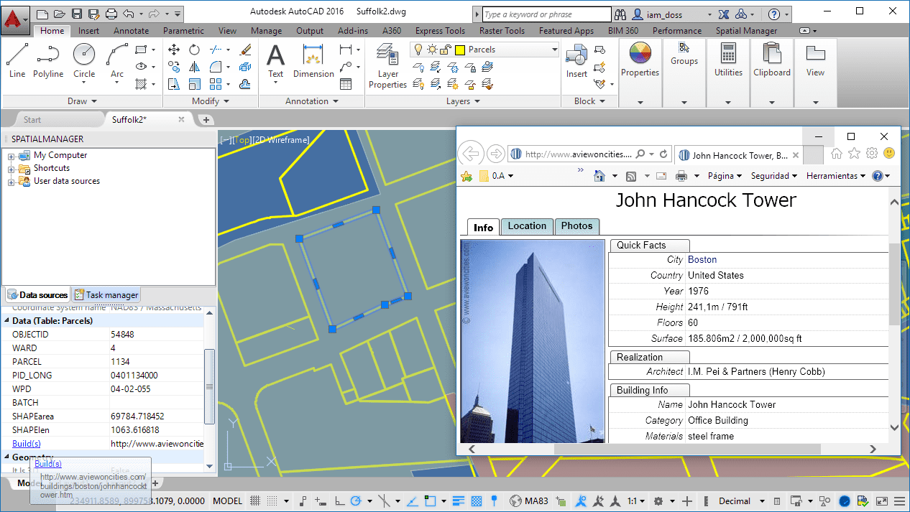Open the Parcels layer dropdown
Viewport: 910px width, 512px height.
(554, 50)
